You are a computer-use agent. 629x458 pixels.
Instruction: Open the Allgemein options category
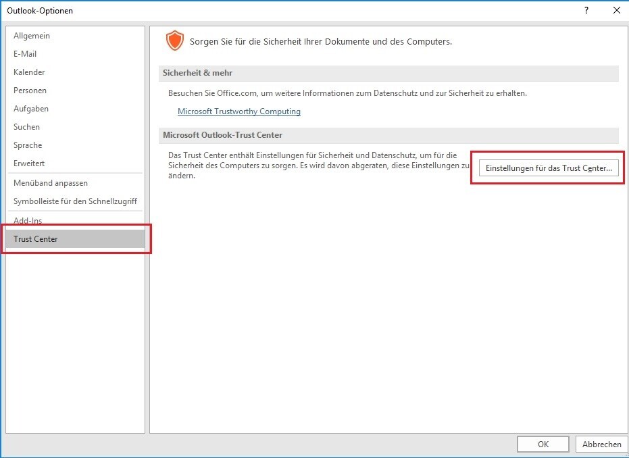tap(75, 36)
